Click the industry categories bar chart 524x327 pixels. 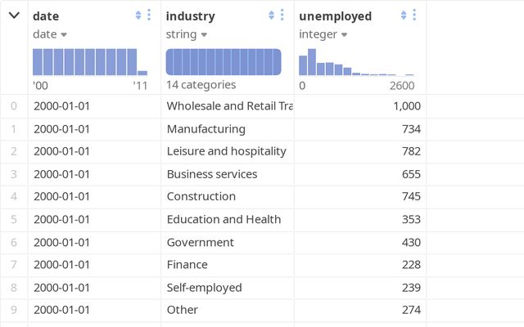click(224, 62)
